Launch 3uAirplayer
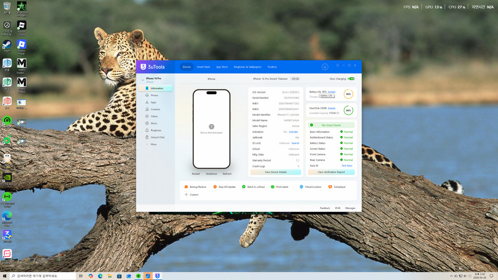This screenshot has height=280, width=498. [337, 187]
